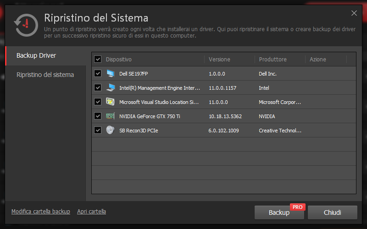The width and height of the screenshot is (367, 229).
Task: Select the Intel(R) Management Engine Inter... name
Action: click(x=160, y=88)
